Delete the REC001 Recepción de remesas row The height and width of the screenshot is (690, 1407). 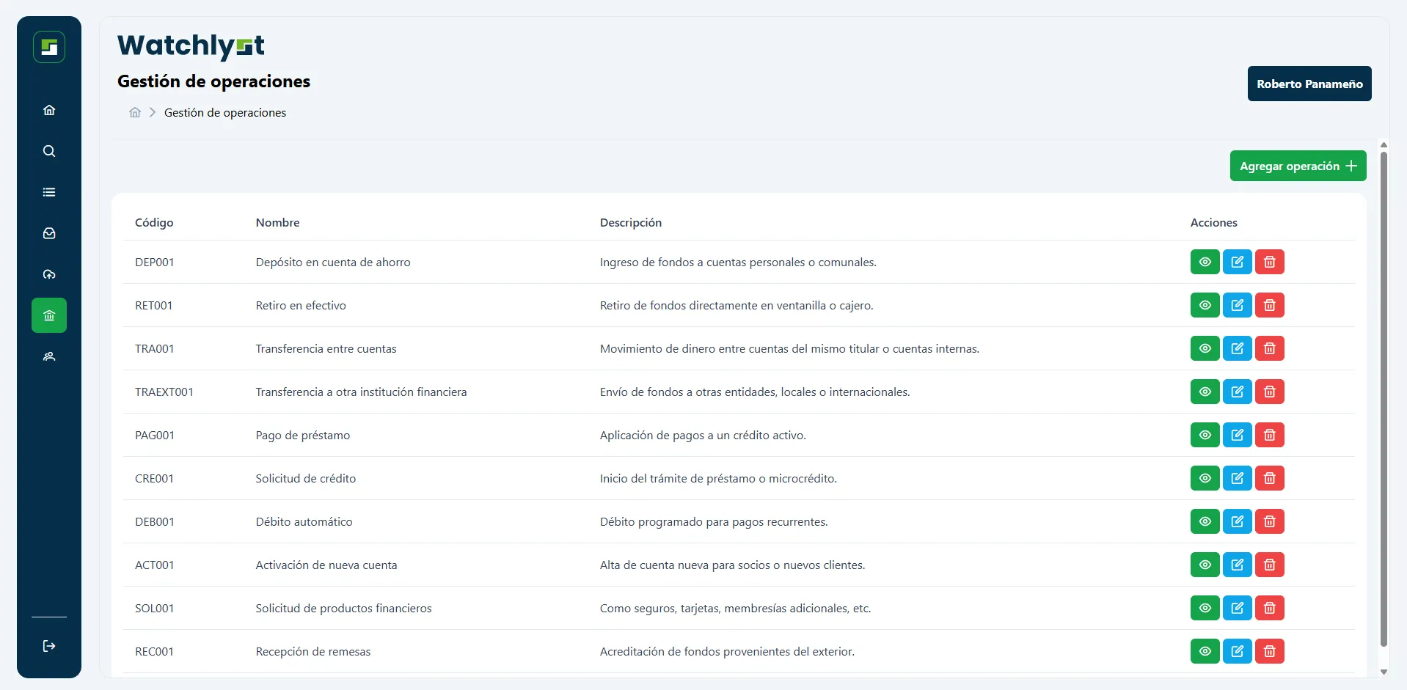pyautogui.click(x=1269, y=651)
